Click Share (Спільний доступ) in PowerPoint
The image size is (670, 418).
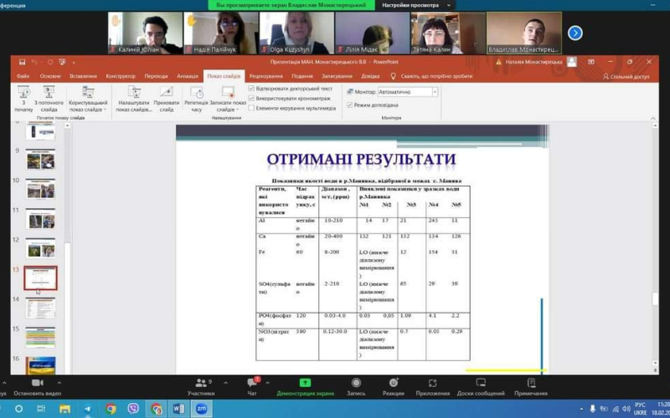(x=626, y=76)
